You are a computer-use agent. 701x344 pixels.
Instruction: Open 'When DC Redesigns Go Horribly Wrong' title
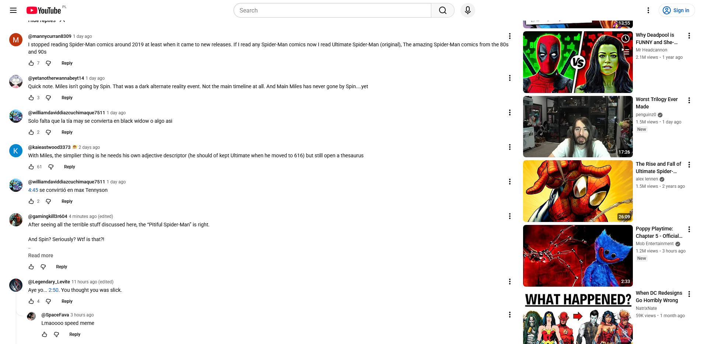659,297
